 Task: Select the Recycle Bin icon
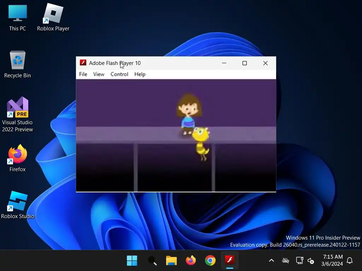pyautogui.click(x=18, y=65)
